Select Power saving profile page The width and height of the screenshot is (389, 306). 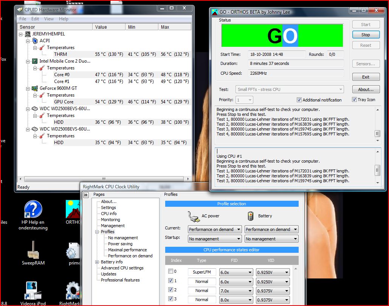(x=120, y=244)
